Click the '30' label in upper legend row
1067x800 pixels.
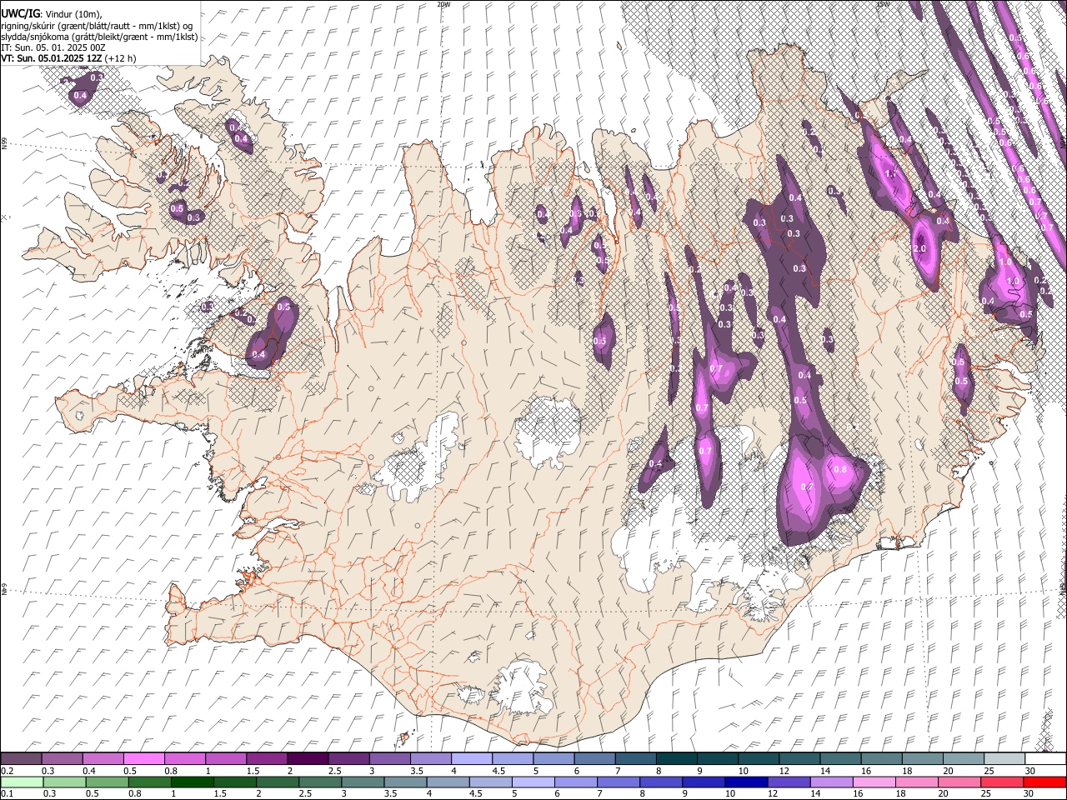click(x=1030, y=771)
